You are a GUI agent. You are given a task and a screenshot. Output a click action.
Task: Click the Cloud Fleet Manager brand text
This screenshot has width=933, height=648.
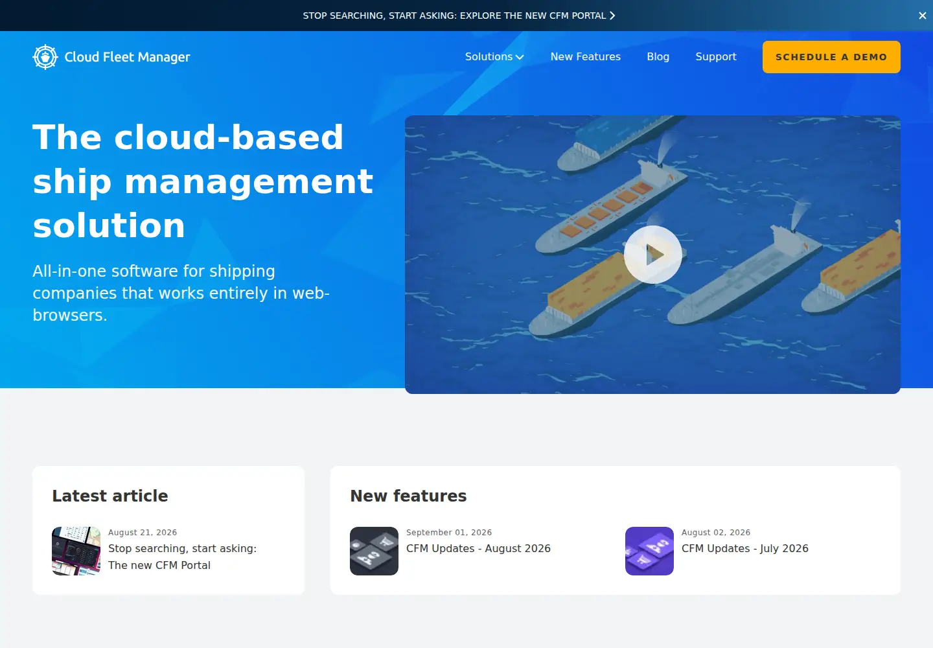click(x=128, y=57)
